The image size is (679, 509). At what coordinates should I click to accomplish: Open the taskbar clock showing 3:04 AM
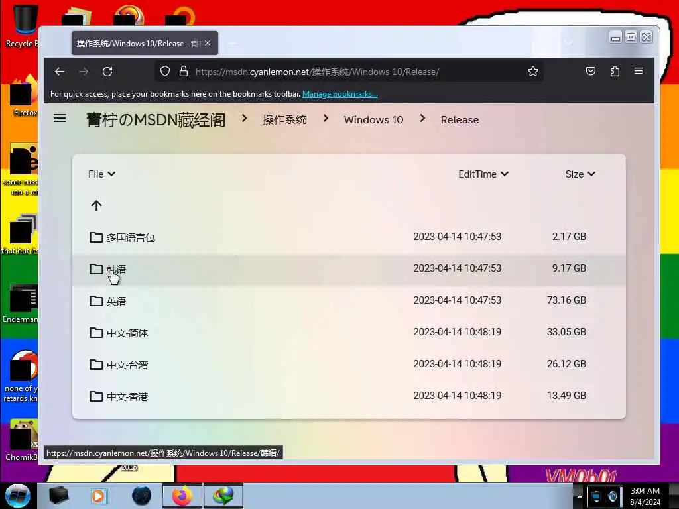coord(645,496)
